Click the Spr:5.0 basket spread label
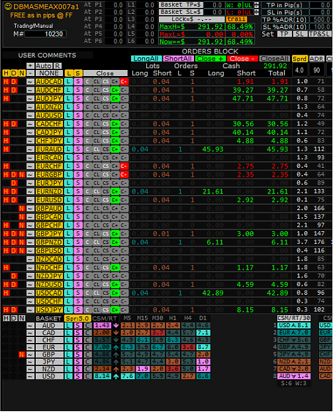Screen dimensions: 333x413 [77, 319]
